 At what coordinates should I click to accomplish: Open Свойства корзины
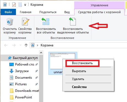pyautogui.click(x=25, y=26)
